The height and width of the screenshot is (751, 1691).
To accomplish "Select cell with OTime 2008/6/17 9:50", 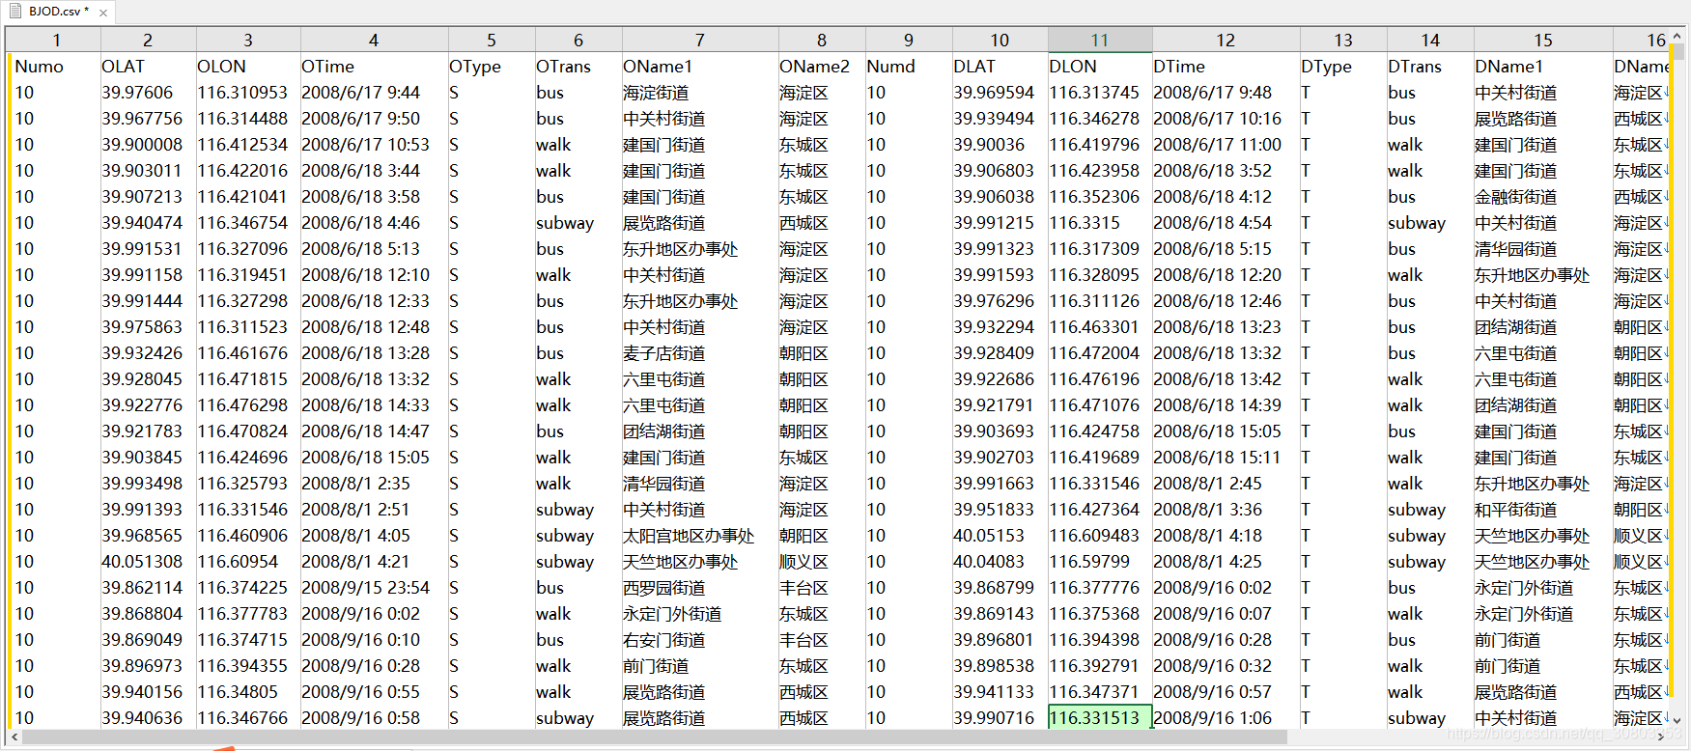I will (x=374, y=119).
